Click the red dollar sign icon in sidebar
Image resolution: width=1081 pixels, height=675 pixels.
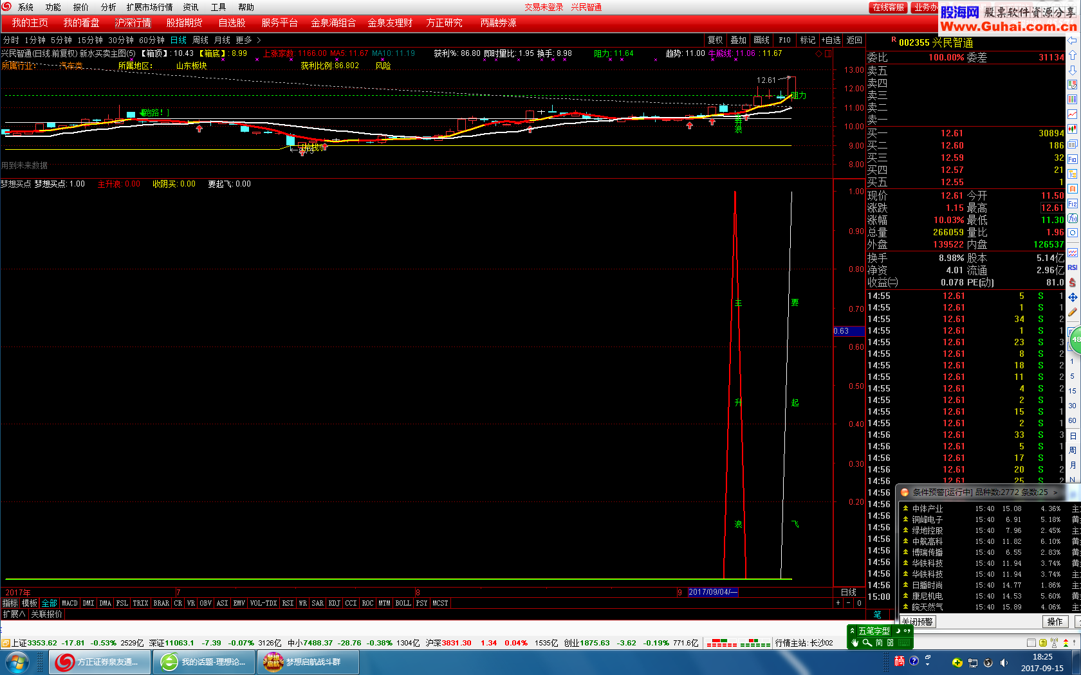click(1072, 282)
